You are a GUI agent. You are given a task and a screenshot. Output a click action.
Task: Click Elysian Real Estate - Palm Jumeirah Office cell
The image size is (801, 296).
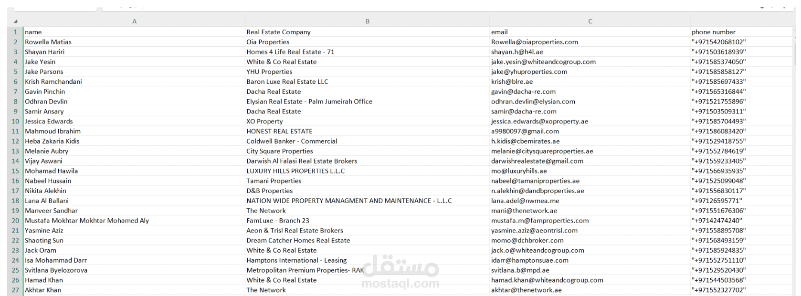[367, 102]
